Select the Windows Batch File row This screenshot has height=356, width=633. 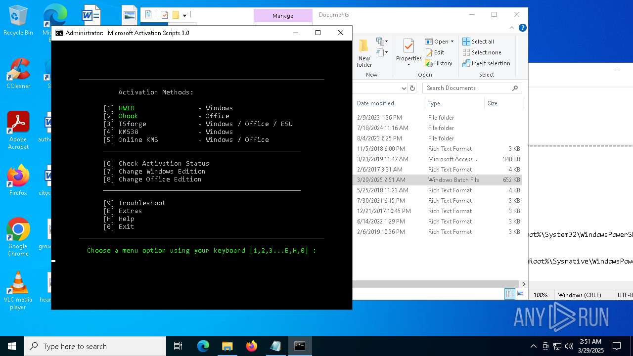tap(438, 180)
